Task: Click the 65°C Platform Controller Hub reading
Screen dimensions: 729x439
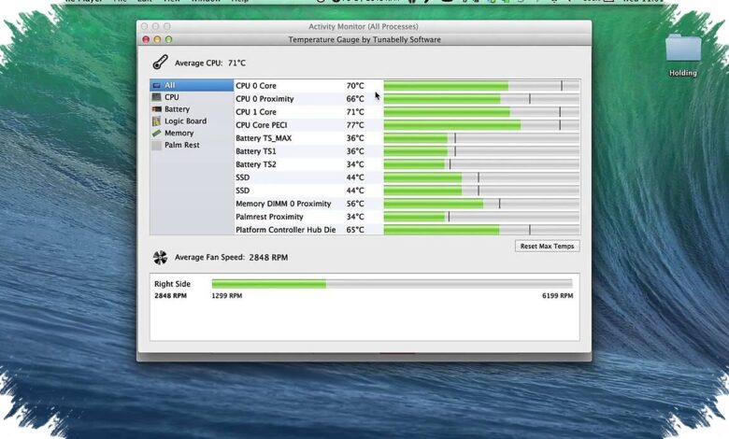Action: pos(355,230)
